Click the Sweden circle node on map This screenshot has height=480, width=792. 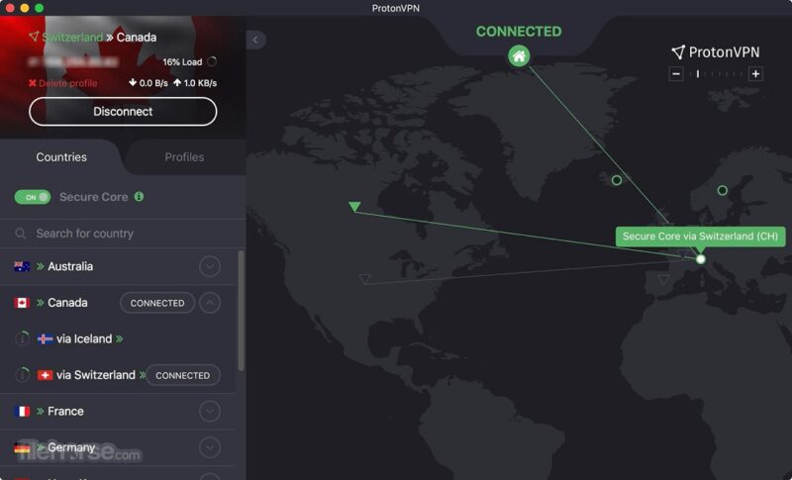tap(723, 190)
